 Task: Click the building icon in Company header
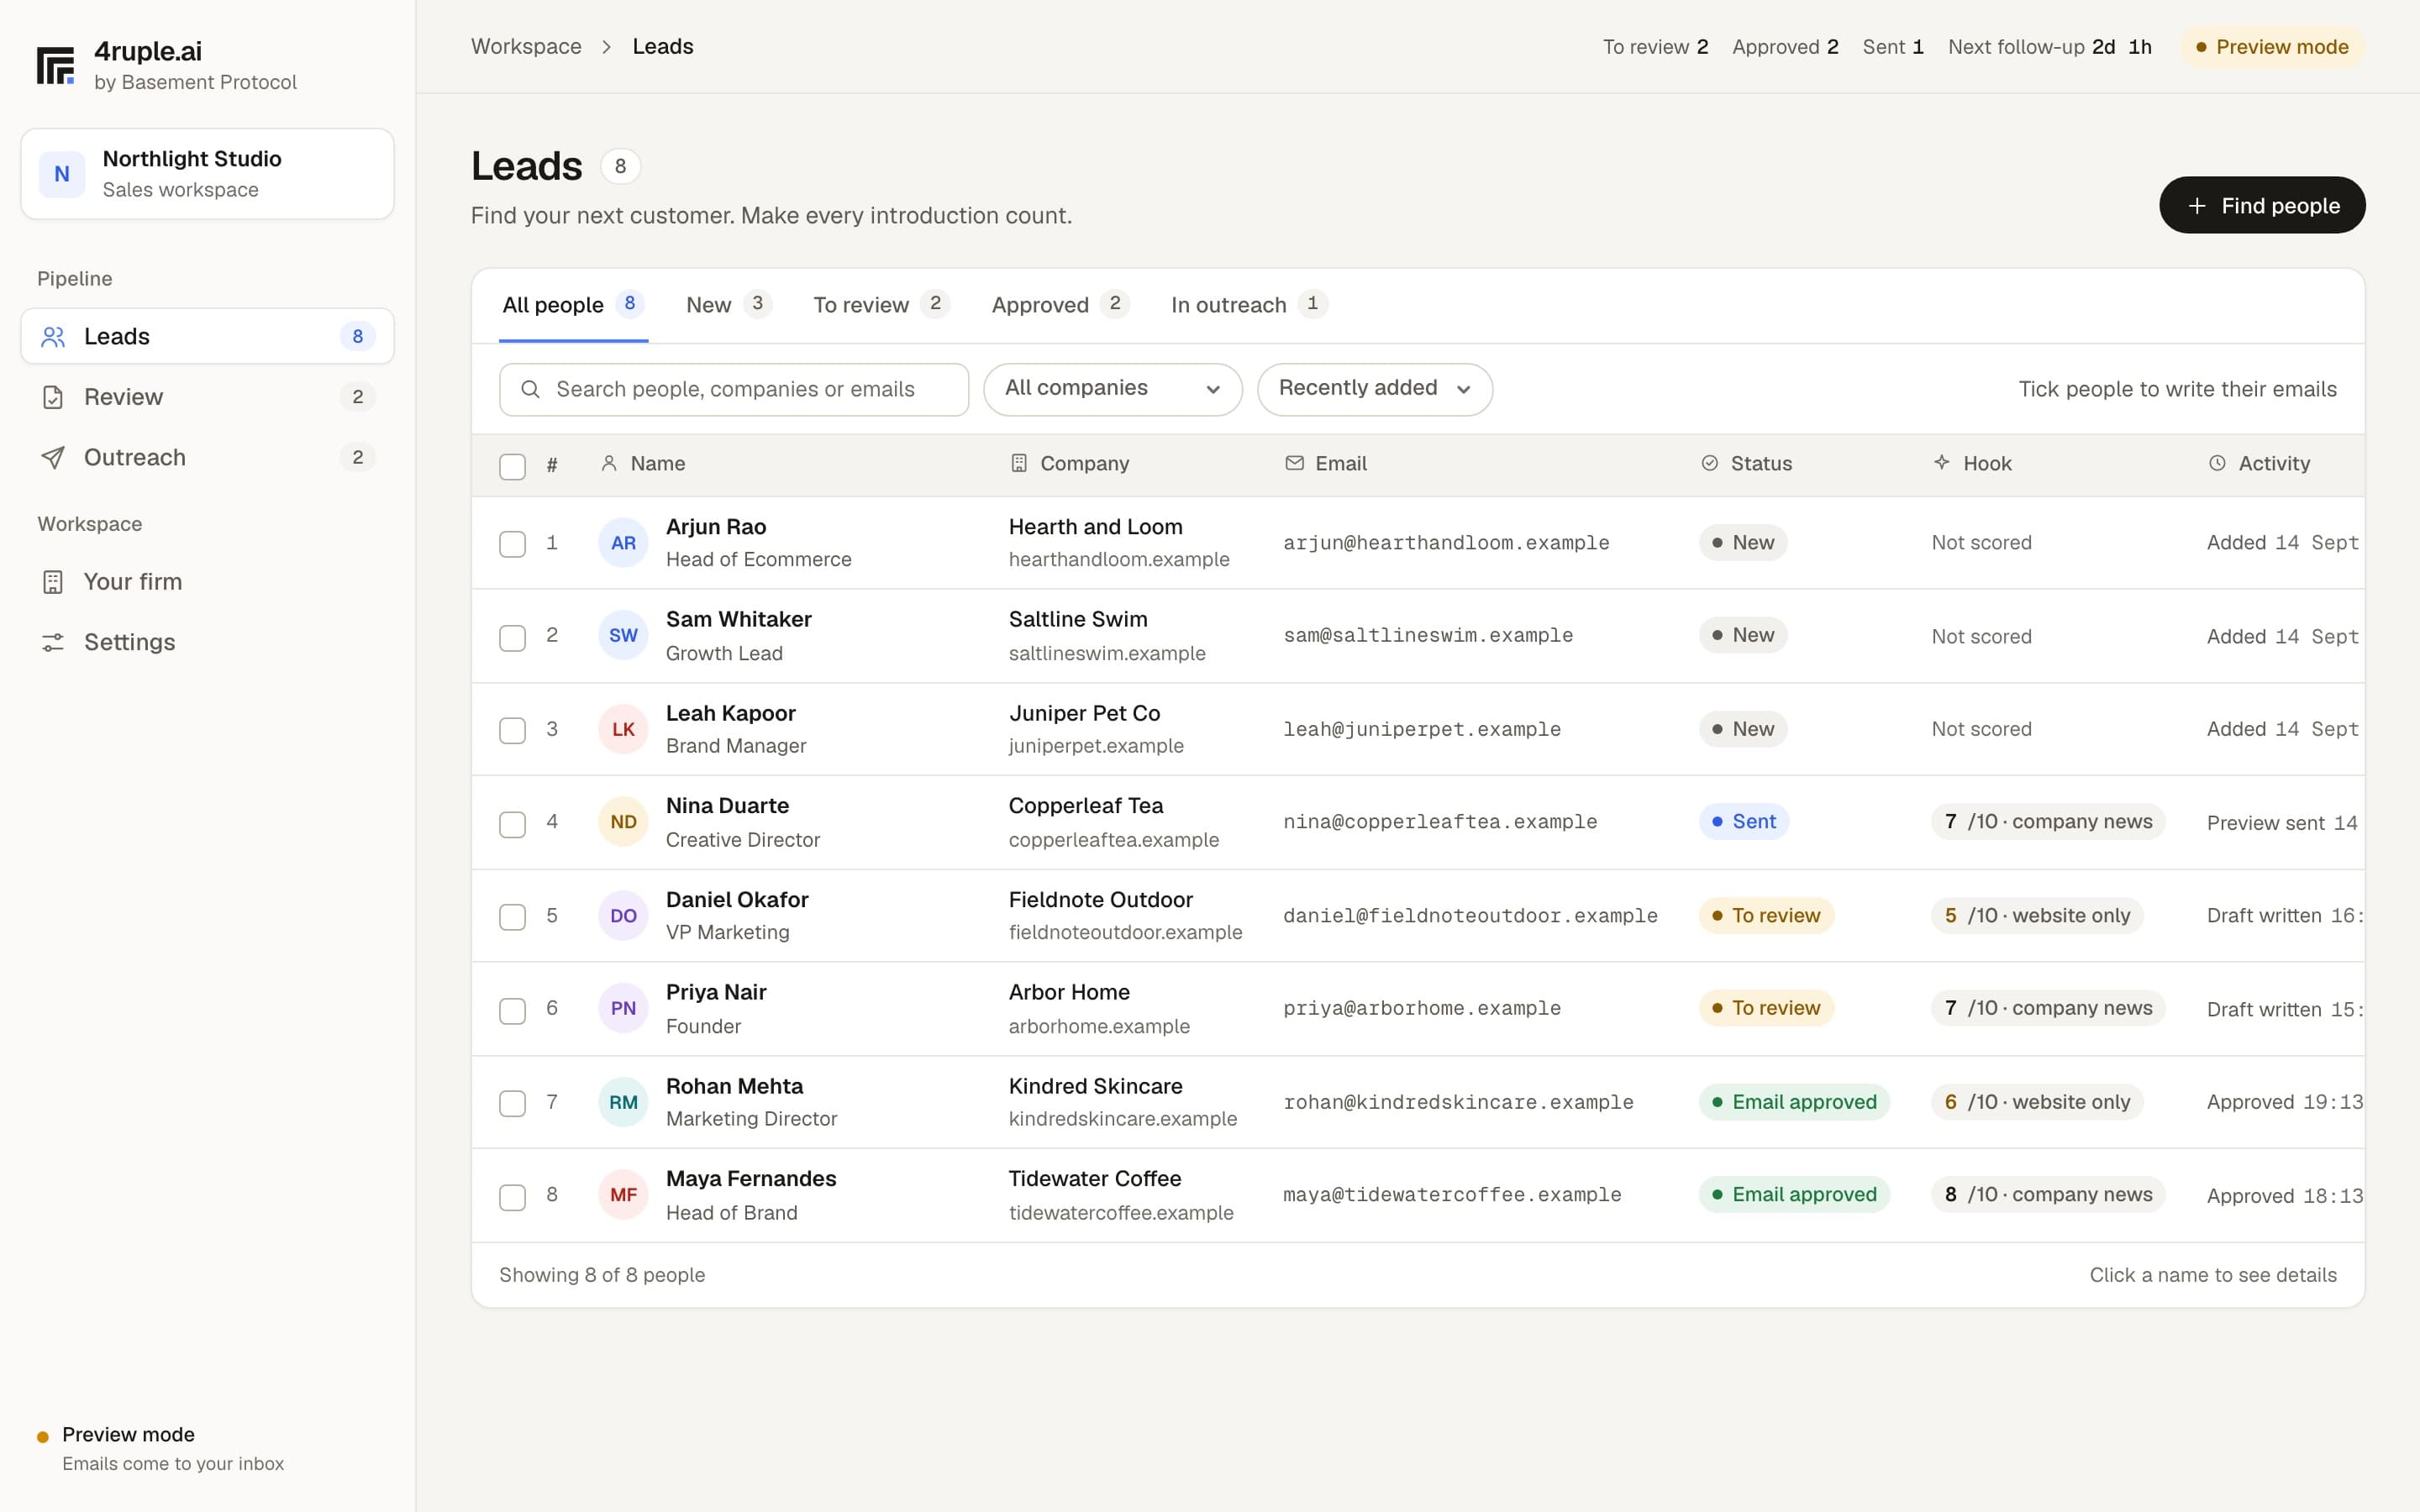pos(1018,463)
